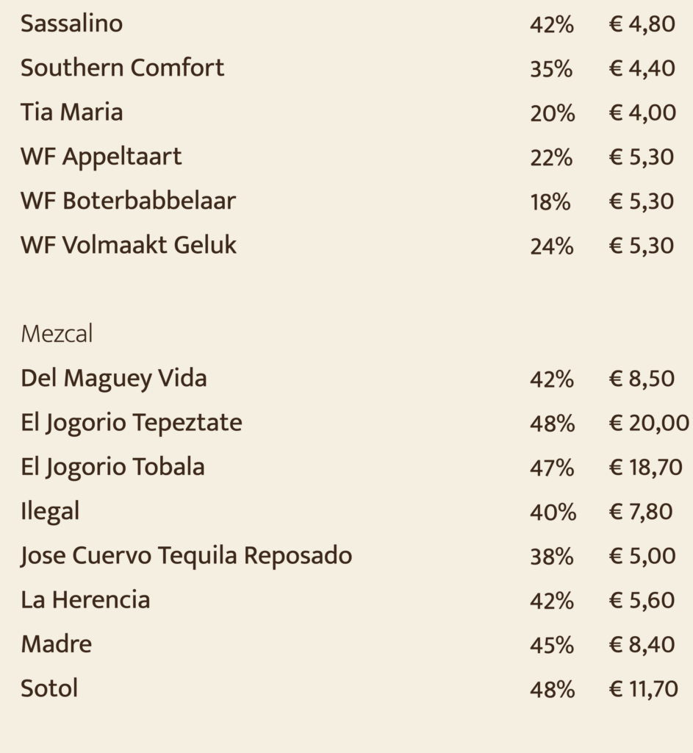693x753 pixels.
Task: Click the € 18,70 price
Action: click(645, 467)
